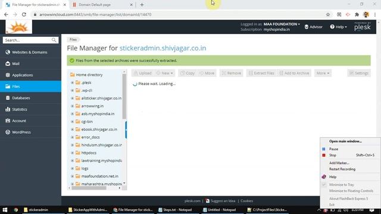Expand the .wp-cli folder
381x214 pixels.
(72, 90)
